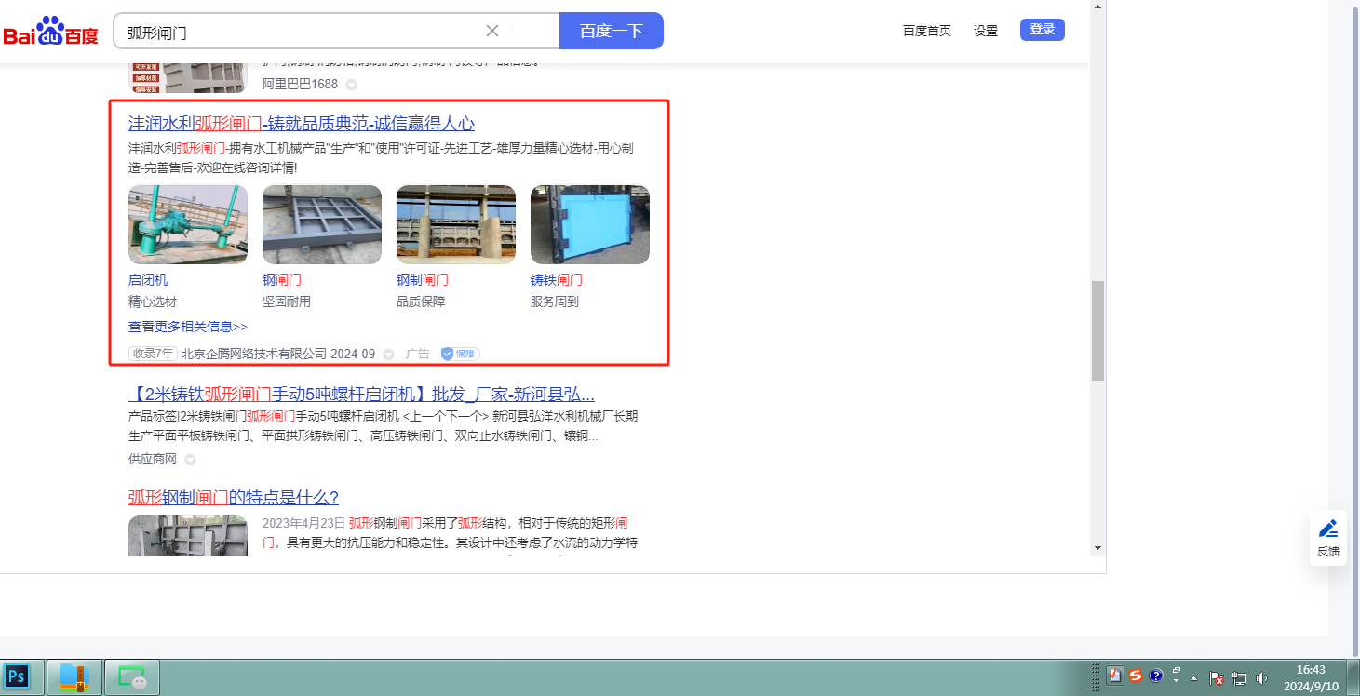Open the WinRAR archive taskbar icon
Image resolution: width=1360 pixels, height=696 pixels.
(74, 677)
